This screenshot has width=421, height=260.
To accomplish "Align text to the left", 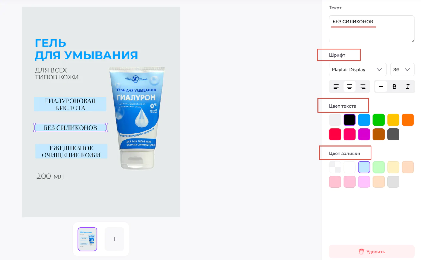I will tap(336, 87).
